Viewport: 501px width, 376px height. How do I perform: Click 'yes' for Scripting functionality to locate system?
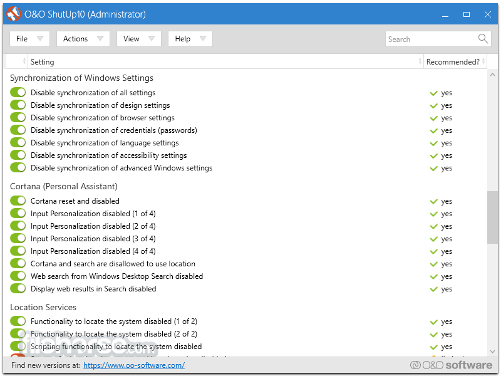click(x=447, y=347)
